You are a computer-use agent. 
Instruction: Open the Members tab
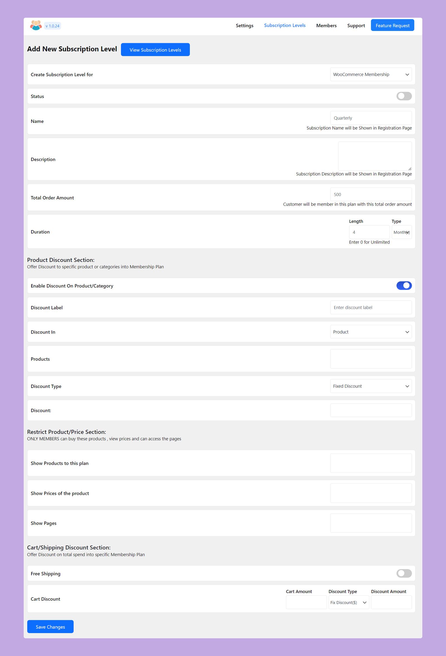[x=326, y=25]
